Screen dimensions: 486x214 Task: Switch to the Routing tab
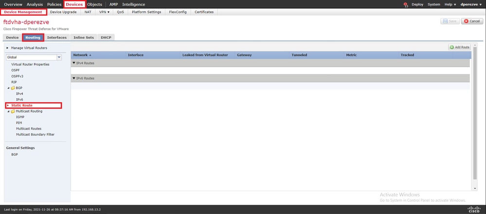point(33,37)
